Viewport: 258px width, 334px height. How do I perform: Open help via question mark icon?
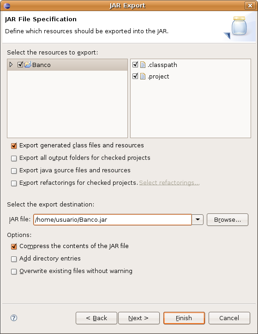point(14,318)
